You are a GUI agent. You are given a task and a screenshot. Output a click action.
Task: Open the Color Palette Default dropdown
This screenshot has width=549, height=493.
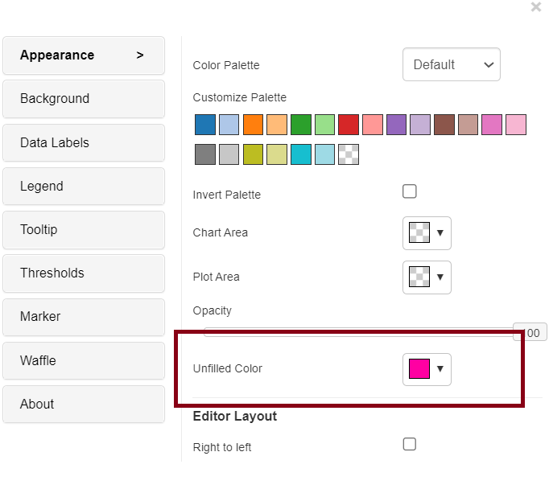pos(451,64)
